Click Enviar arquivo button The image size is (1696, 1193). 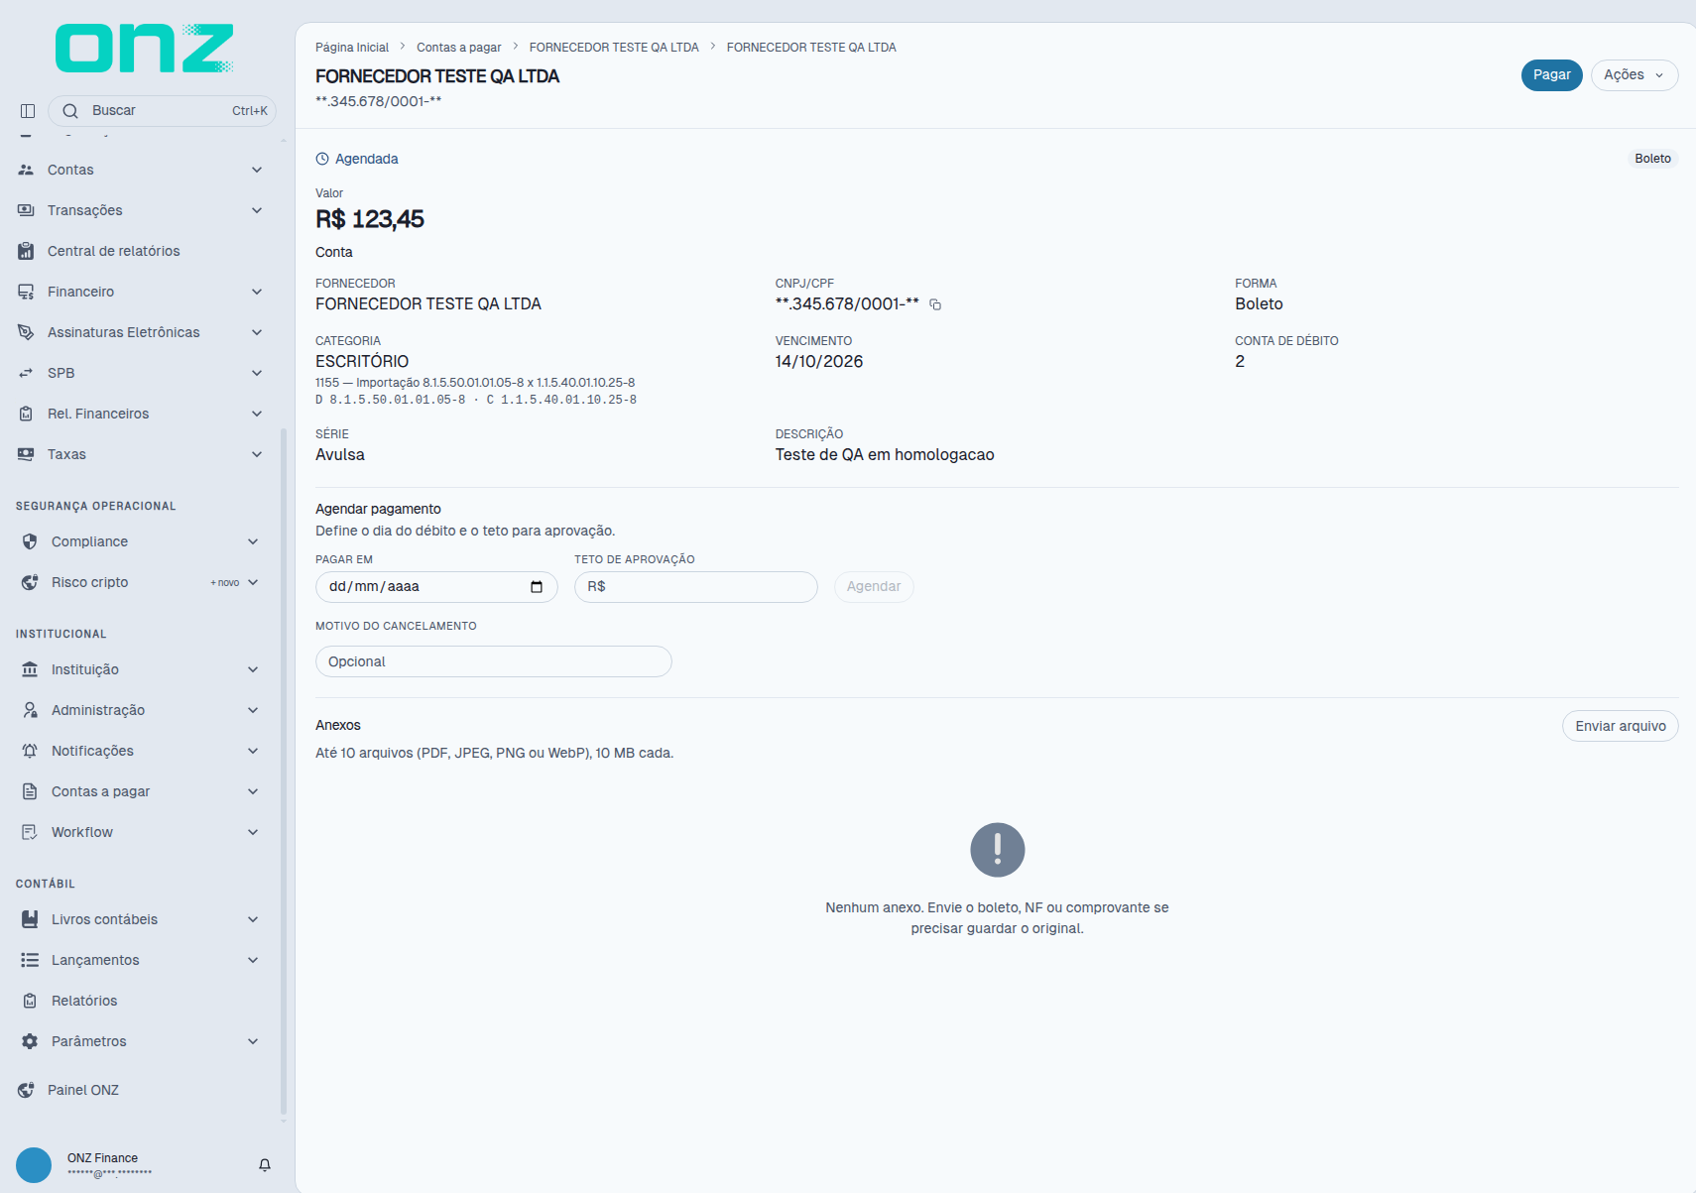coord(1621,726)
